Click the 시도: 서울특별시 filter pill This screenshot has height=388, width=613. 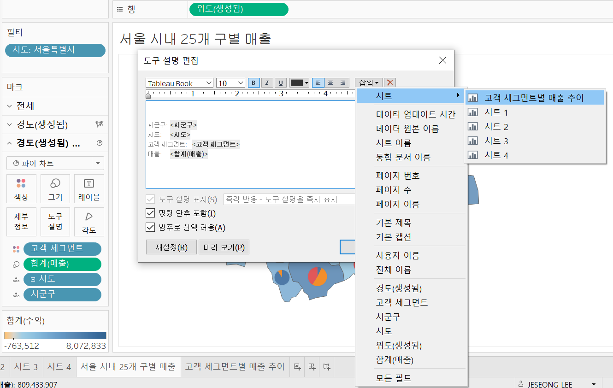tap(55, 50)
